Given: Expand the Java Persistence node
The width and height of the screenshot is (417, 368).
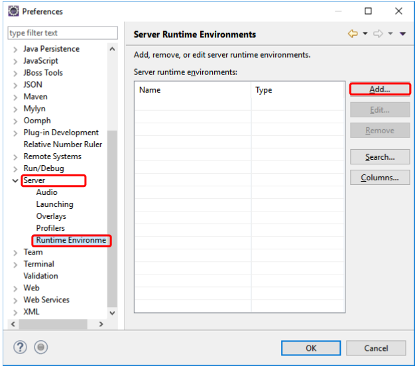Looking at the screenshot, I should coord(15,50).
